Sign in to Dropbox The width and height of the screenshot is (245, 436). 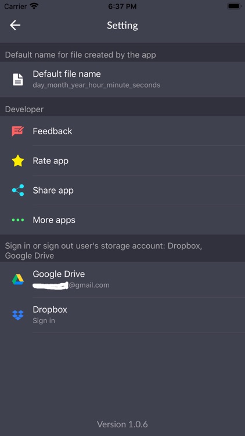coord(123,315)
